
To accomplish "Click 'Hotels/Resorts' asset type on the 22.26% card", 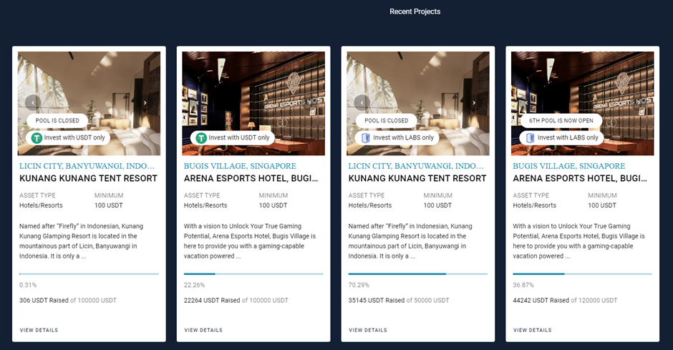I will point(205,205).
